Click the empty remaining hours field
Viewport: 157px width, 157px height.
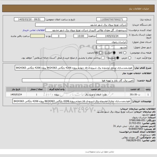[38, 36]
